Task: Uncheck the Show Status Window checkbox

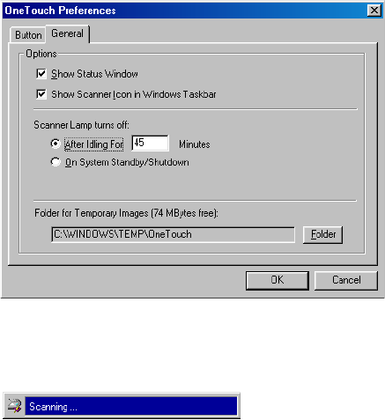Action: [x=41, y=74]
